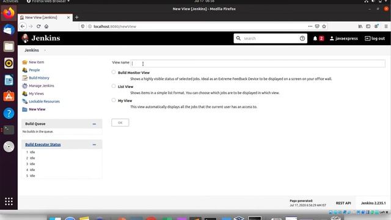Click the log out link
391x220 pixels.
[375, 38]
